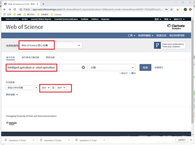This screenshot has height=145, width=195.
Task: Click 全部显示 show all downloads button
Action: pos(182,140)
